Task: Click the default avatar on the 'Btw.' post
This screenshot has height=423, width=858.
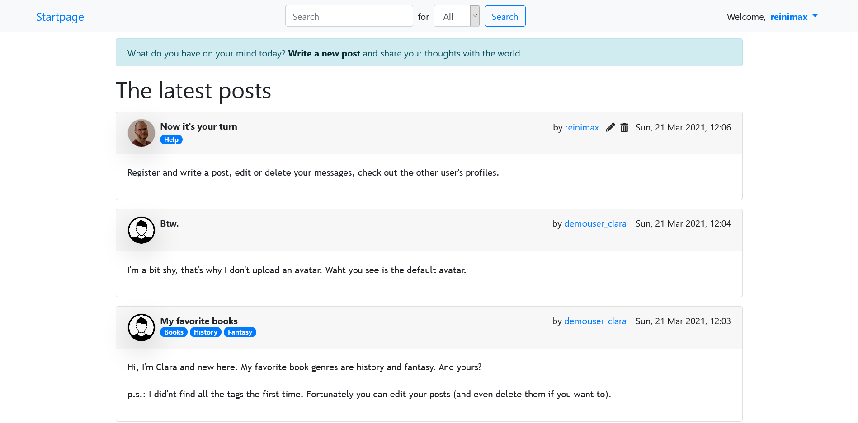Action: pyautogui.click(x=141, y=230)
